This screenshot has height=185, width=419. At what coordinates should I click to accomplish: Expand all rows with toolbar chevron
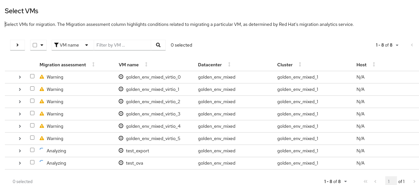18,45
